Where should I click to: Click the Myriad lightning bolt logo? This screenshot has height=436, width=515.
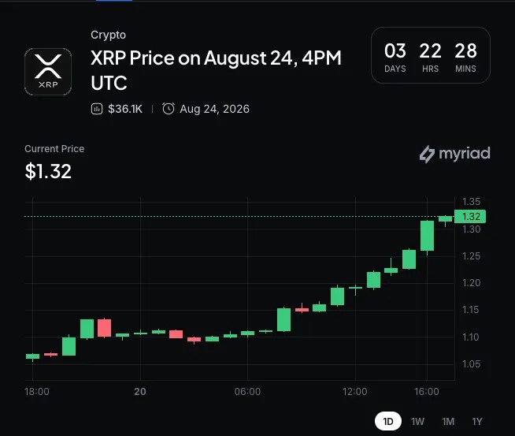(427, 154)
